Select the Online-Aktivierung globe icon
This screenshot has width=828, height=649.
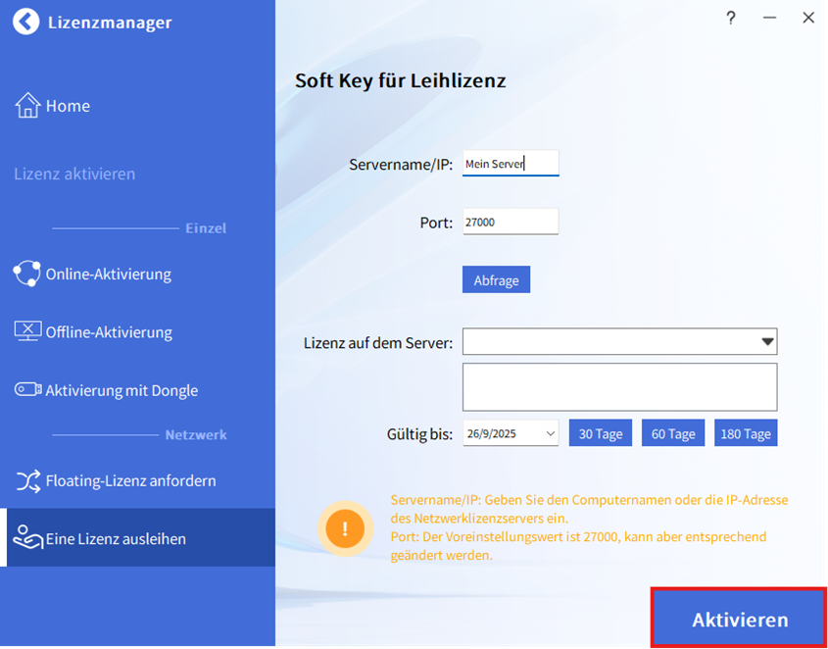(27, 274)
